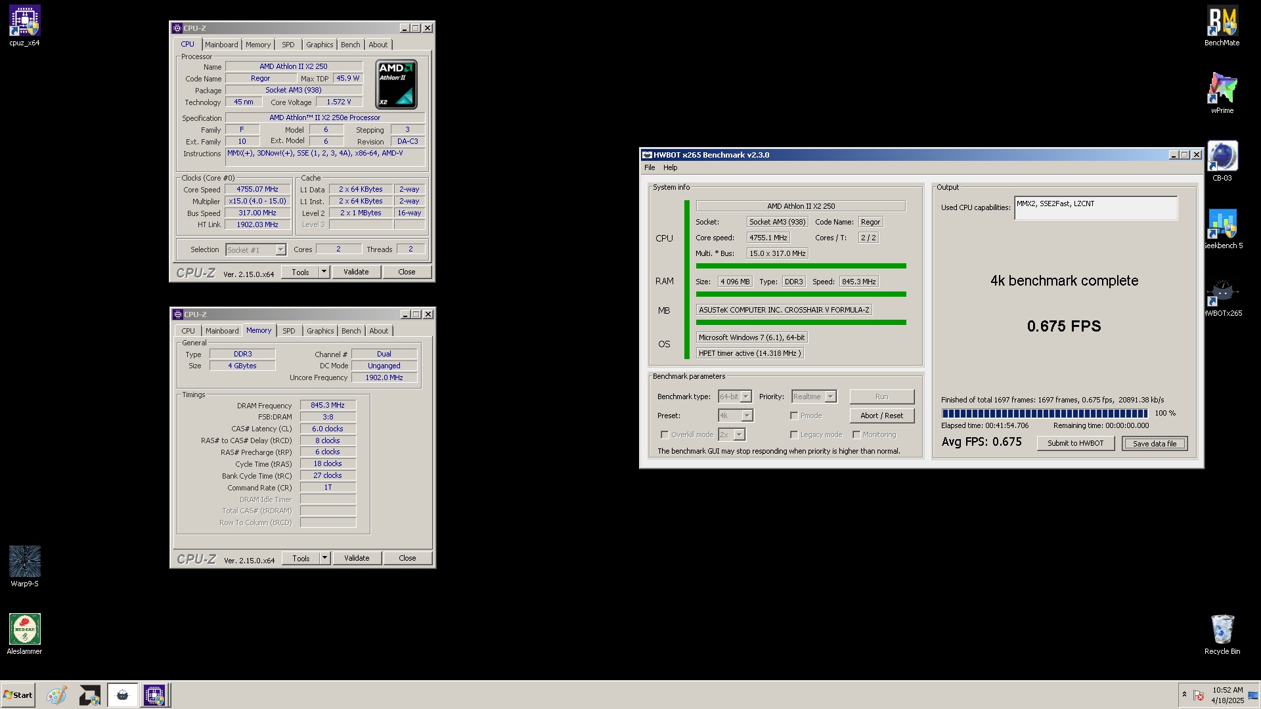The width and height of the screenshot is (1261, 709).
Task: Click the Core Speed 4755.07 MHz value
Action: coord(257,190)
